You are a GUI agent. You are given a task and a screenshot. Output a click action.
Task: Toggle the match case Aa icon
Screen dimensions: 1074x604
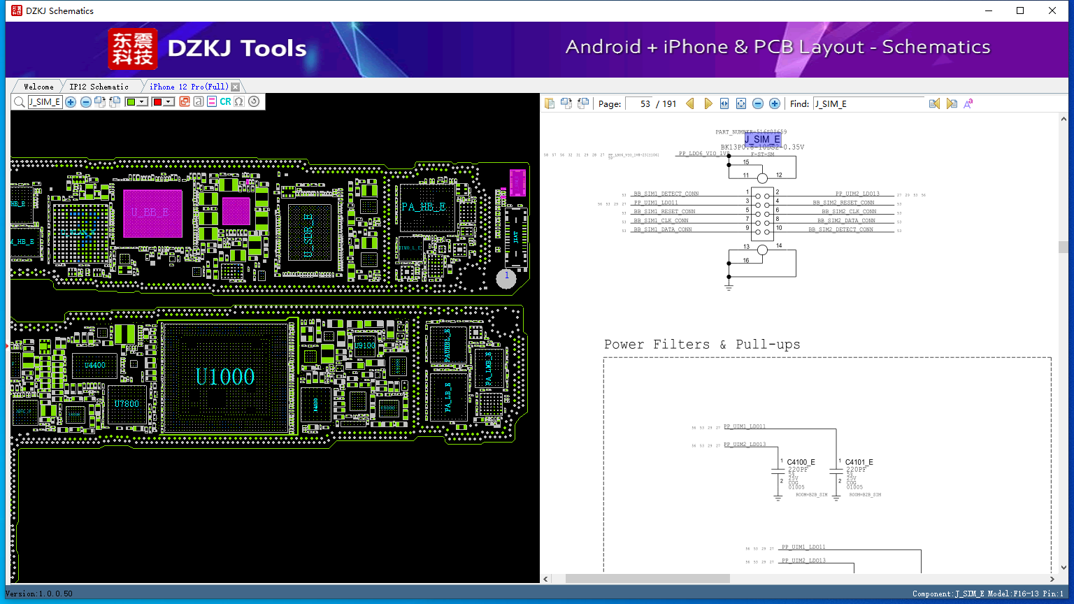968,103
